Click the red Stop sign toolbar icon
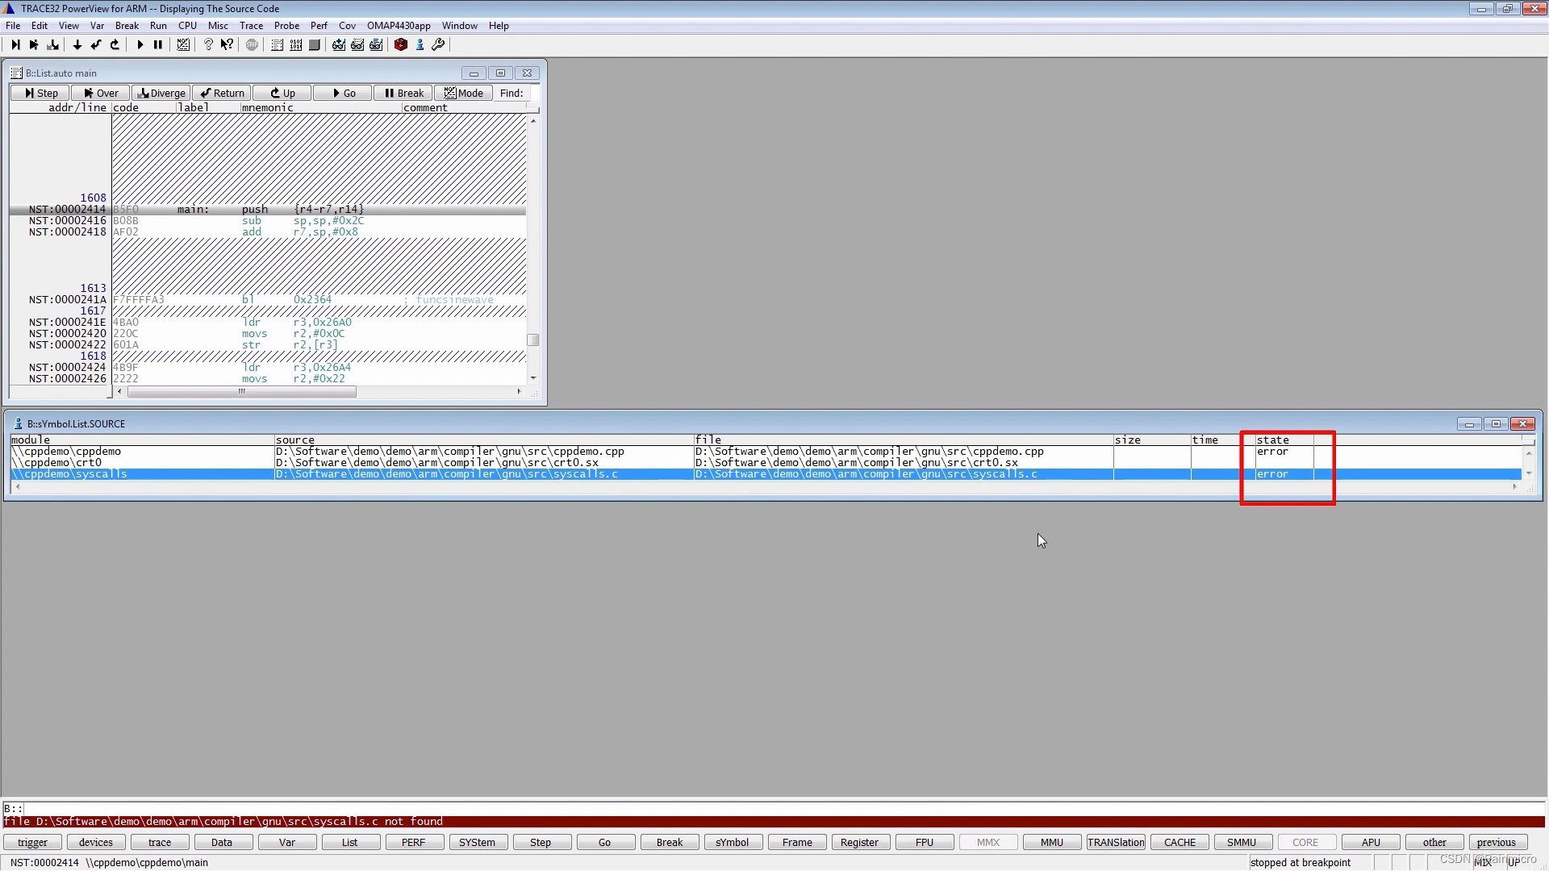Image resolution: width=1549 pixels, height=871 pixels. (252, 45)
